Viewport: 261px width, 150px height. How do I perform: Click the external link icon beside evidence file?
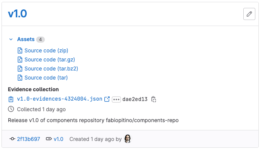[x=107, y=99]
